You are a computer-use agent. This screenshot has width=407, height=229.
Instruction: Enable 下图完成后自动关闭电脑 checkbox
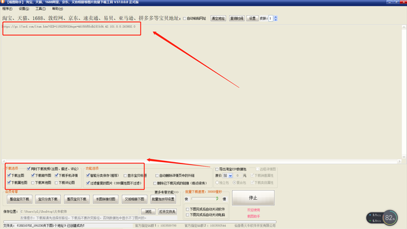[x=188, y=215]
